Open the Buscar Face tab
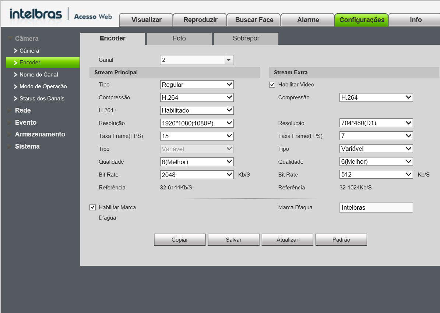 [254, 20]
